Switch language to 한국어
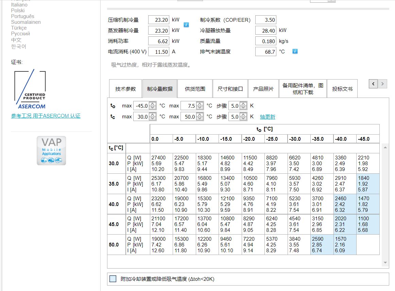Viewport: 395px width, 291px height. (x=19, y=47)
